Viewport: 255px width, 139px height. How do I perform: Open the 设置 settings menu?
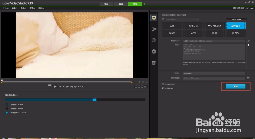[x=32, y=8]
